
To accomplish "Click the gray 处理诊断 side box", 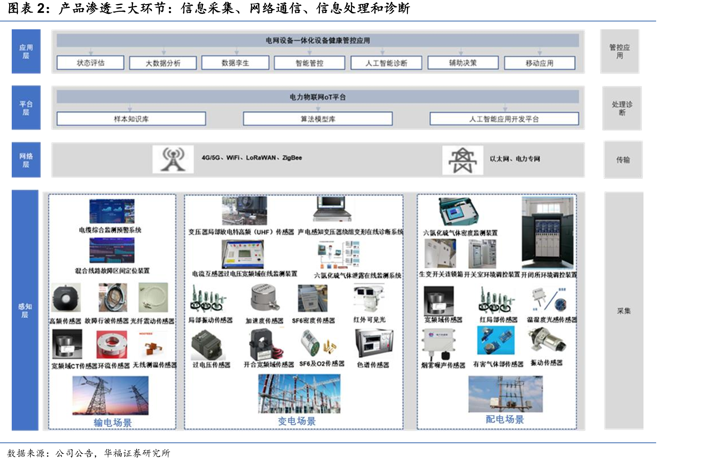I will coord(622,108).
